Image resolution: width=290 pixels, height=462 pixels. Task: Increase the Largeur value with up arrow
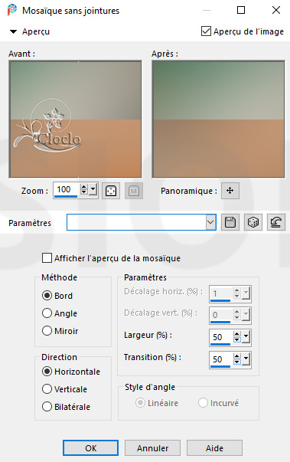237,334
